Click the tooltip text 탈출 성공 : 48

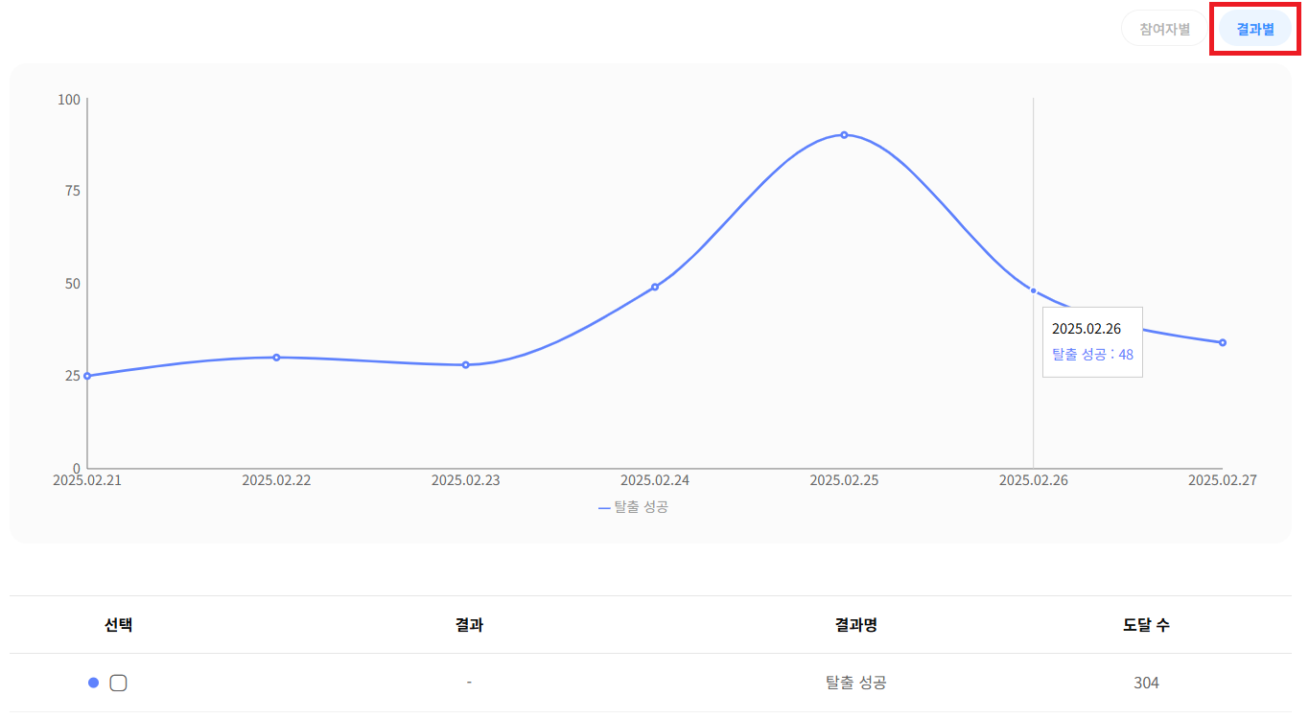pyautogui.click(x=1092, y=355)
